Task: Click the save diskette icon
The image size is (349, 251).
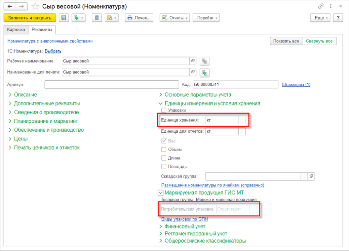Action: point(64,18)
